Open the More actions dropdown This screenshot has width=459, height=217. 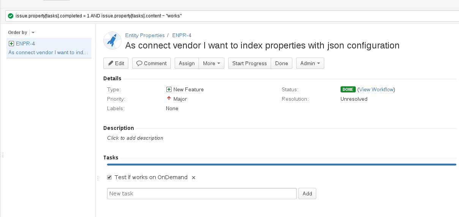point(211,63)
